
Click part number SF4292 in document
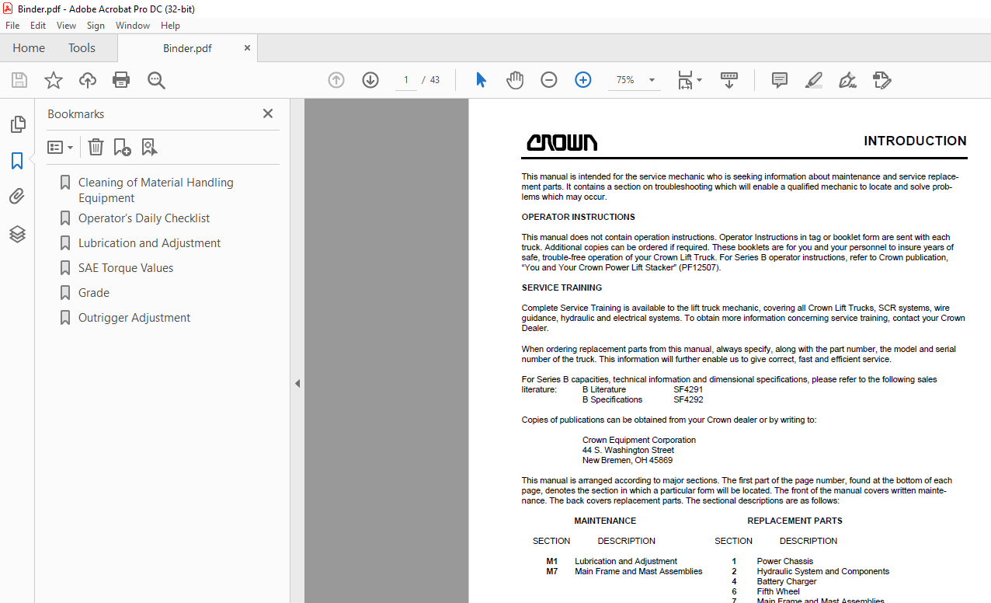pyautogui.click(x=688, y=399)
